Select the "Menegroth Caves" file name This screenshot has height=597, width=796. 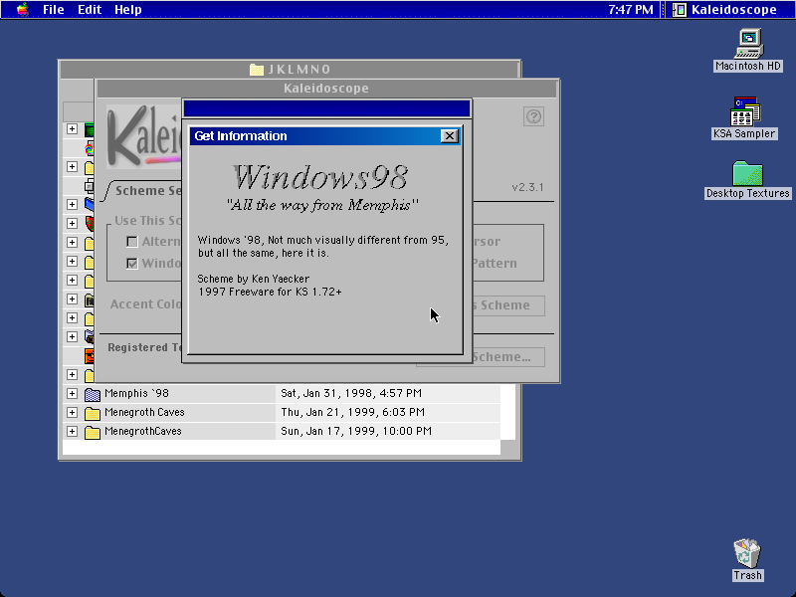[x=144, y=412]
